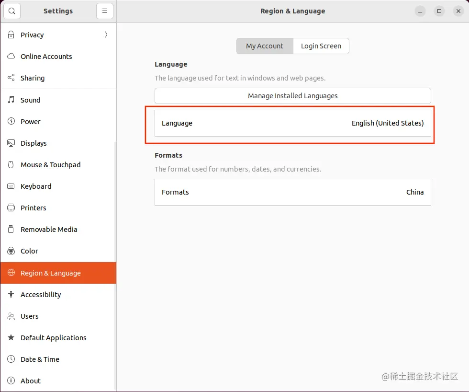Open the Language row showing English (United States)

click(293, 123)
